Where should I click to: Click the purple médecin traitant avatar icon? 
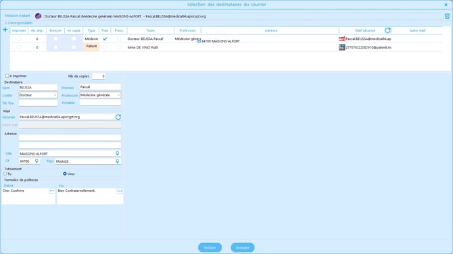click(38, 16)
